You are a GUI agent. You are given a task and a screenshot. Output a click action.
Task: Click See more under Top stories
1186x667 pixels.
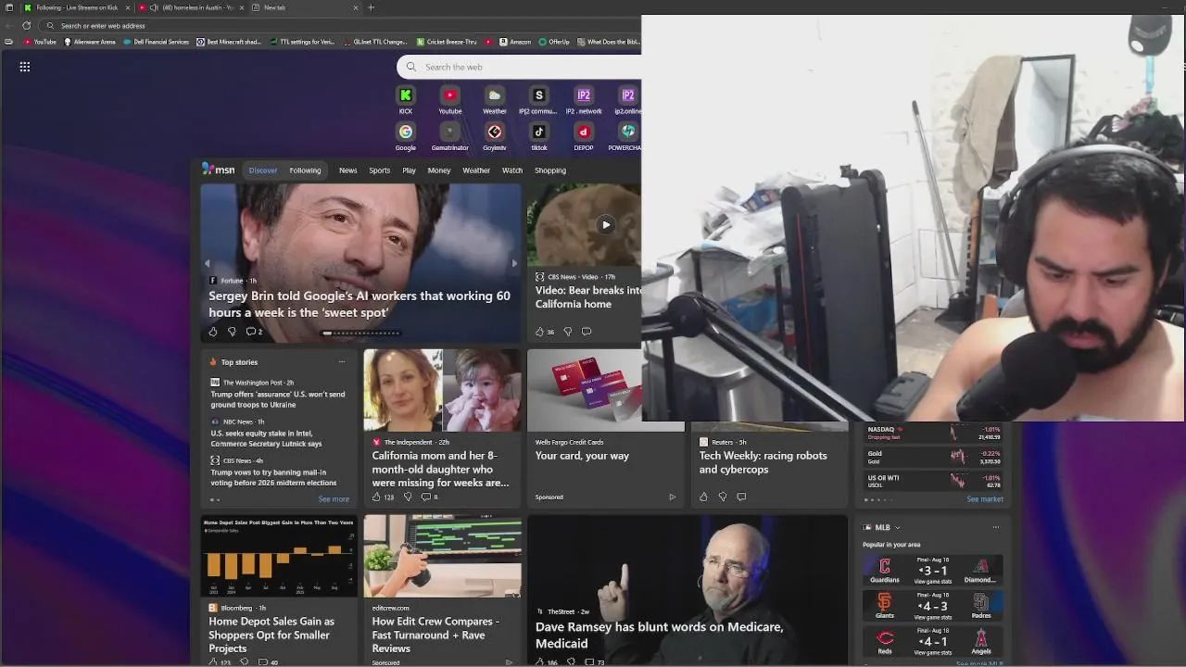coord(334,499)
